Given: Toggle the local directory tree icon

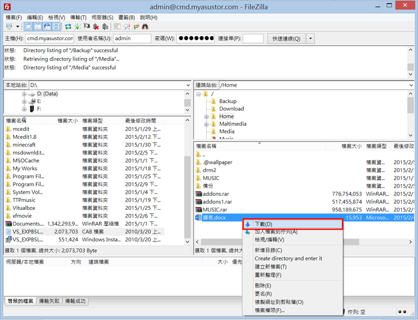Looking at the screenshot, I should tap(38, 26).
